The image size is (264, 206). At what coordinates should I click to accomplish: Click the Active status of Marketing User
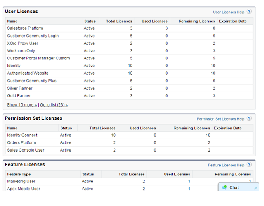87,181
